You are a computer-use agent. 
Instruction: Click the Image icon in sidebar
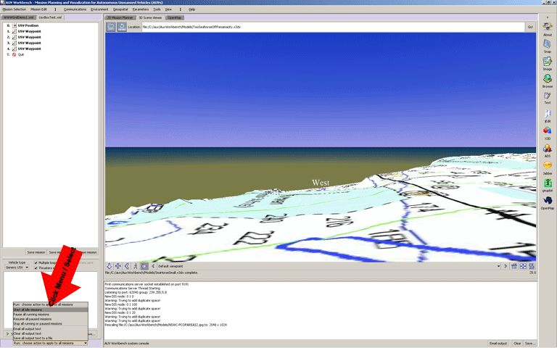click(x=547, y=62)
